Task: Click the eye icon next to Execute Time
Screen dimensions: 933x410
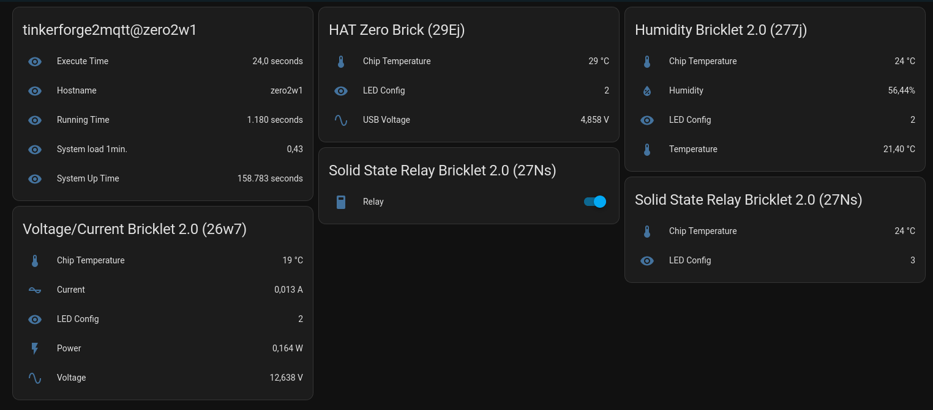Action: click(x=35, y=62)
